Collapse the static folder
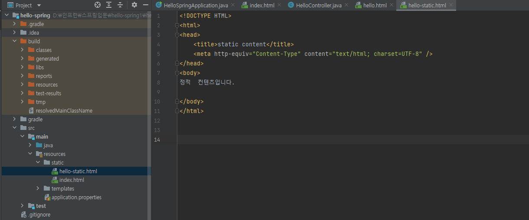Viewport: 529px width, 220px height. point(38,162)
